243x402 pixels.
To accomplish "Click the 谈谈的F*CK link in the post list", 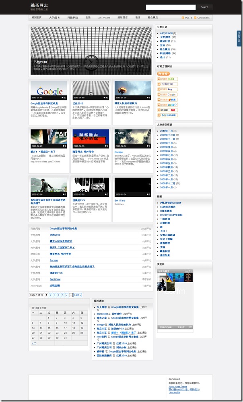I will click(56, 273).
